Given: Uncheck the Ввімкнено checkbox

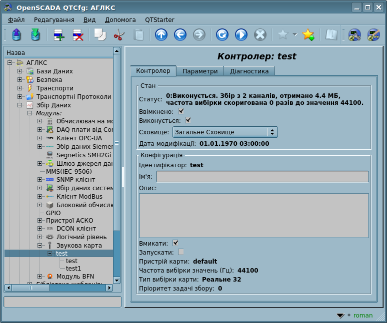Looking at the screenshot, I should click(x=181, y=111).
